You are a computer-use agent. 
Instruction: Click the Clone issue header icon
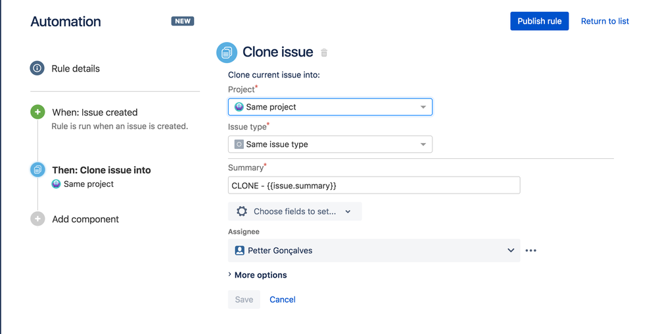pos(227,52)
